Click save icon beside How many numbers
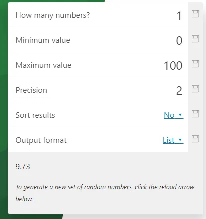Viewport: 206px width, 219px height. click(x=195, y=14)
